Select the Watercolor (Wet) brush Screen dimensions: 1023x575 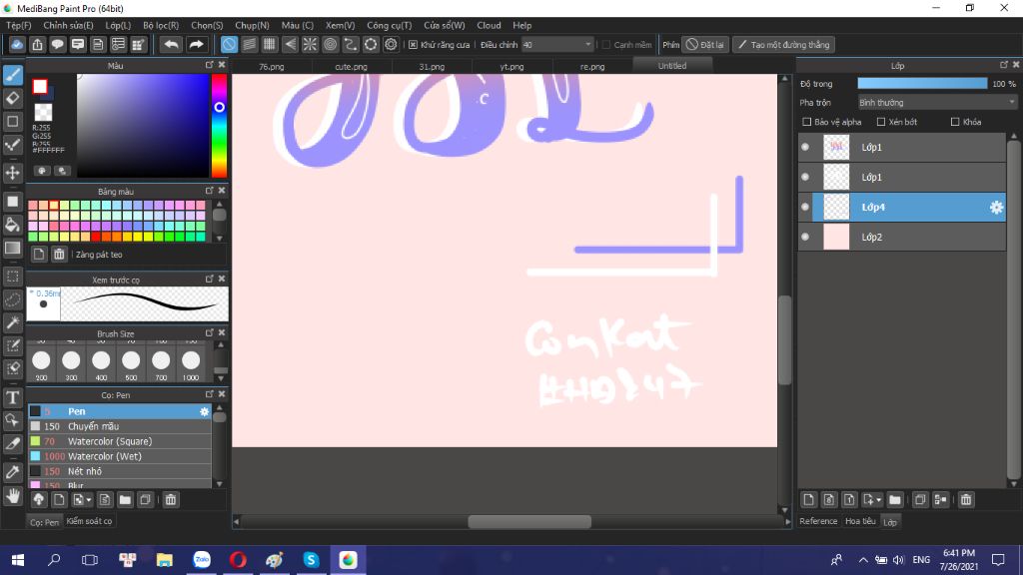(x=120, y=456)
